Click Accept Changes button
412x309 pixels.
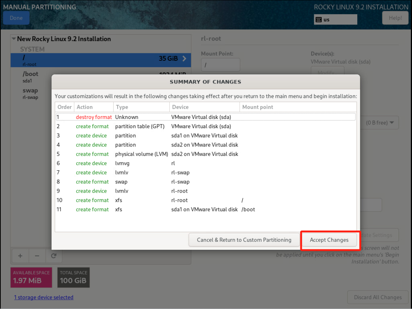(x=329, y=240)
